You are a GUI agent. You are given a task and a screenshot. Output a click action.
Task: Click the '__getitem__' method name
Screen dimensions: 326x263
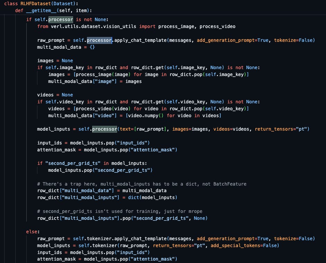click(x=41, y=10)
